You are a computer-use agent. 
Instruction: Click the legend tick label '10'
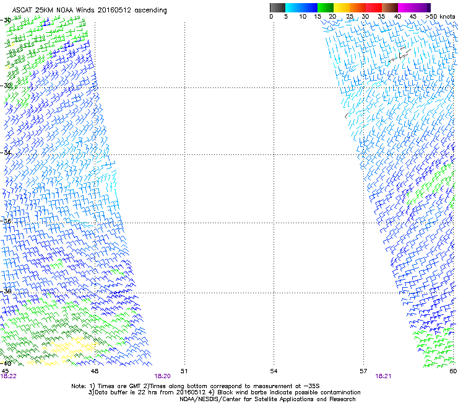coord(303,17)
